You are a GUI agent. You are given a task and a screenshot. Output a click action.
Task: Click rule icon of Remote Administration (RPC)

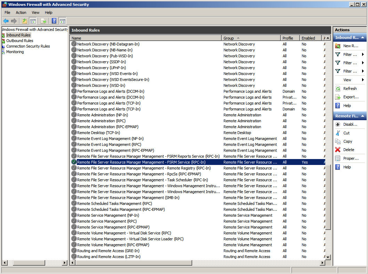point(74,121)
